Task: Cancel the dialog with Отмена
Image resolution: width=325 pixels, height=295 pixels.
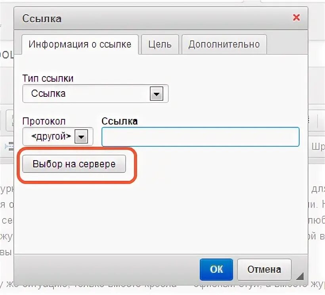Action: [264, 269]
